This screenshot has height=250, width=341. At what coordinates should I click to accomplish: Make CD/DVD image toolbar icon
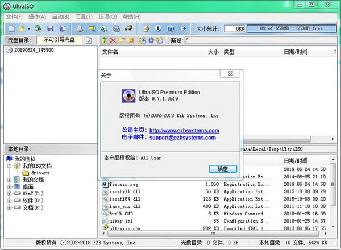[80, 28]
